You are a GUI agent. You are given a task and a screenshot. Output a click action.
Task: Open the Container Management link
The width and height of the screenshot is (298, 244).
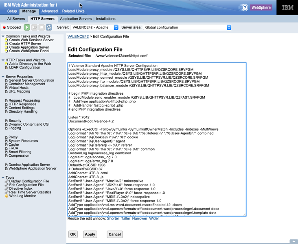click(x=27, y=84)
